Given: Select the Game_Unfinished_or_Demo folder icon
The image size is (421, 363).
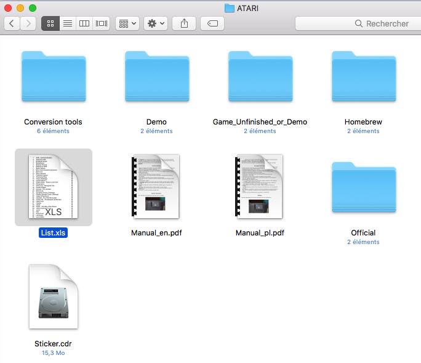Looking at the screenshot, I should (260, 78).
